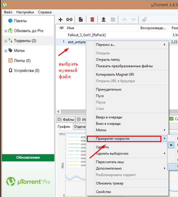178x197 pixels.
Task: Select Ленты (0) RSS feeds item
Action: 19,60
